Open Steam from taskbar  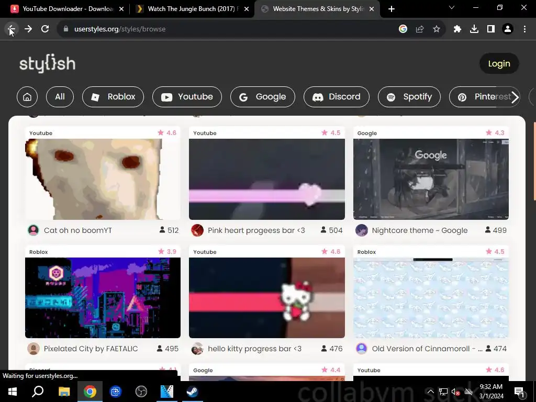pos(192,392)
